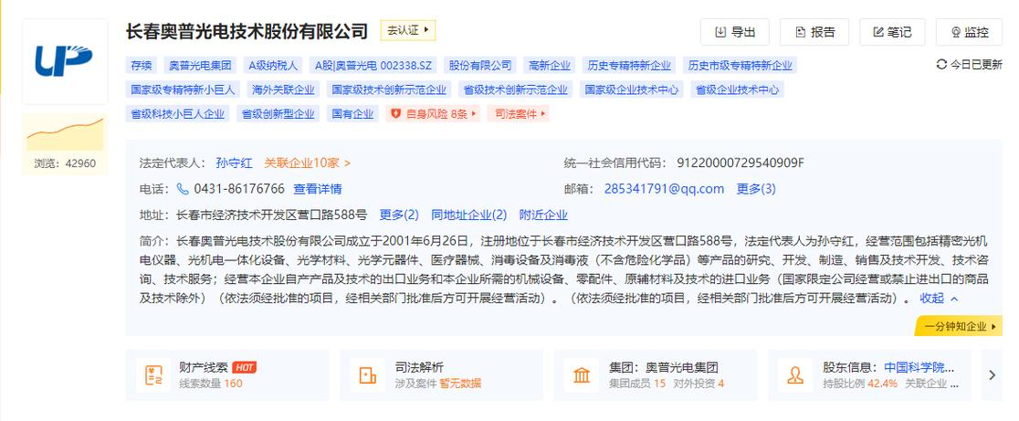Click the phone icon beside 0431-86176766

183,189
